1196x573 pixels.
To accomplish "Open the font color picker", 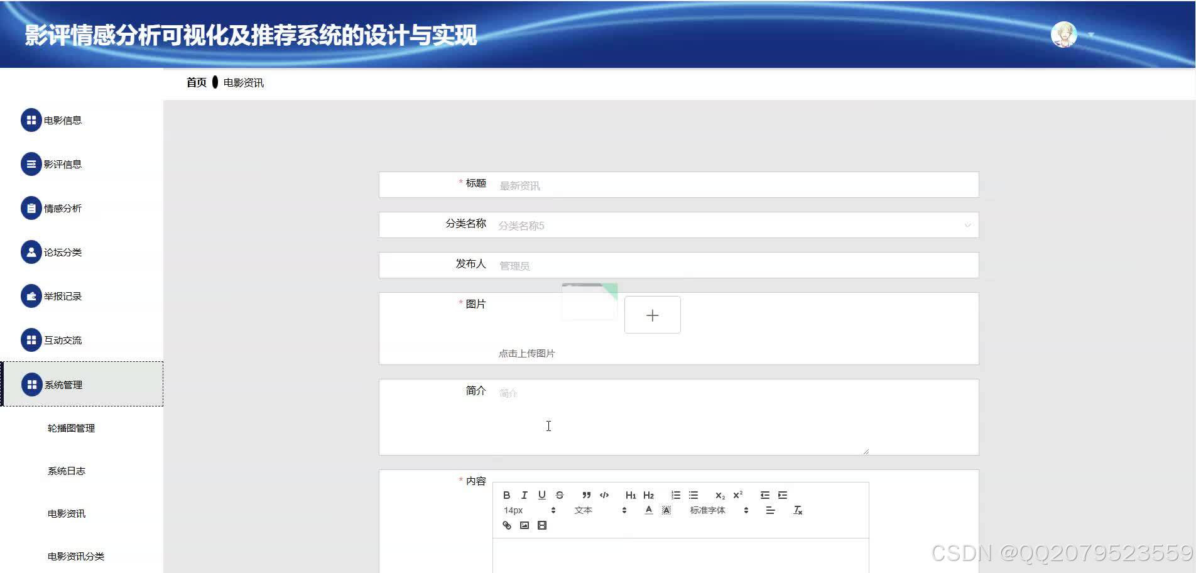I will coord(649,510).
